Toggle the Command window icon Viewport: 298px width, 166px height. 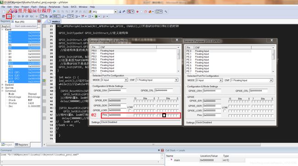[42, 16]
